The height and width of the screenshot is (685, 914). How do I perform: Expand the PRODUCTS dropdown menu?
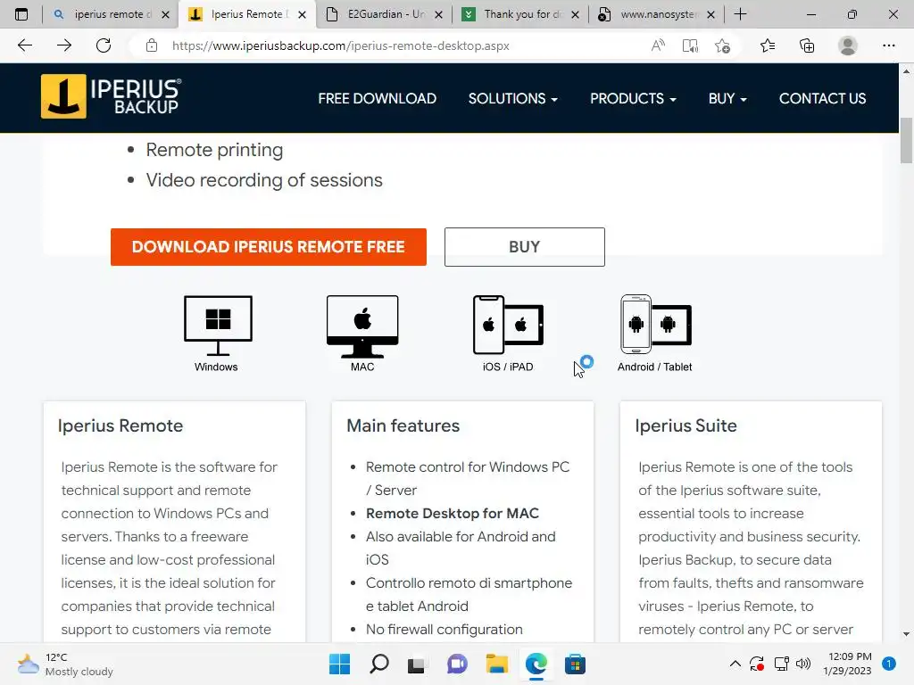click(x=633, y=98)
